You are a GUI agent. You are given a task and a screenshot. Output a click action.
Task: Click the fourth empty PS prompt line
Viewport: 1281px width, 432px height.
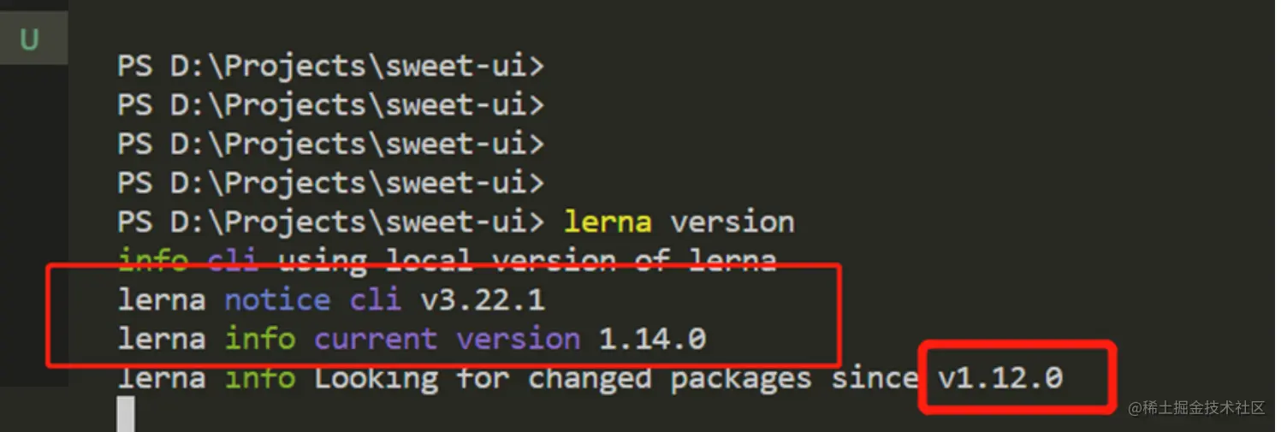[330, 183]
